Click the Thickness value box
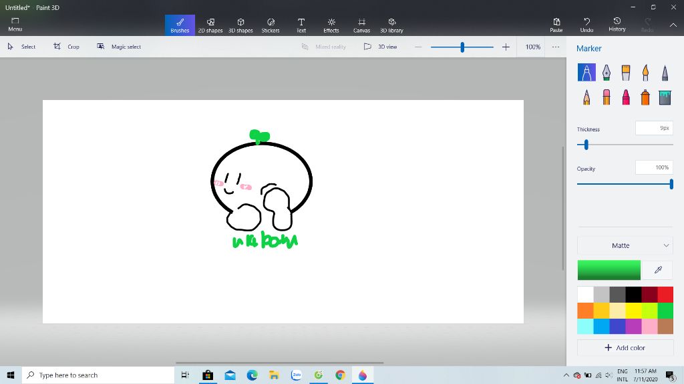The height and width of the screenshot is (384, 684). pos(654,128)
